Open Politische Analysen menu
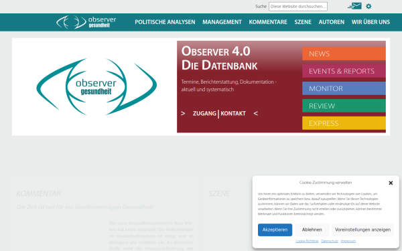 click(165, 22)
